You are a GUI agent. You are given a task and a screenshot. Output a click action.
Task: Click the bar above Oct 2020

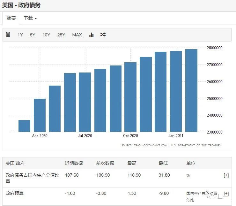(x=130, y=97)
